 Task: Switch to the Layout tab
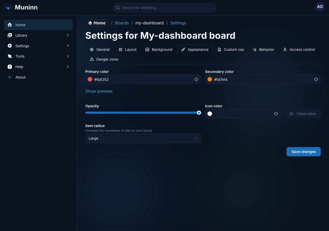pos(127,50)
